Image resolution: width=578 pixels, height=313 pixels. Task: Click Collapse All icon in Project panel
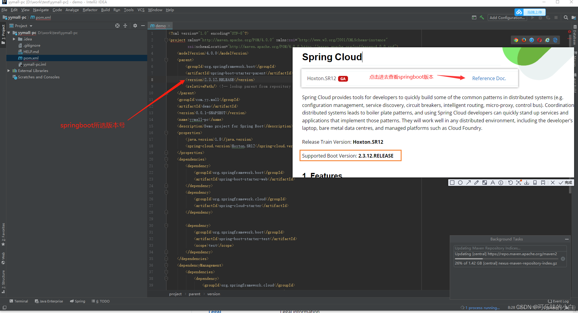pyautogui.click(x=125, y=26)
